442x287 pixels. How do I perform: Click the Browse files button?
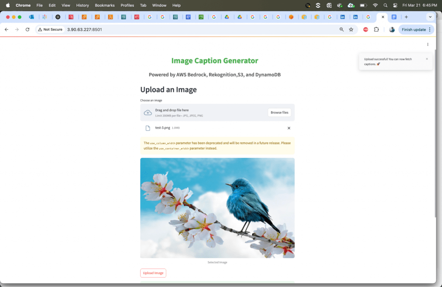279,112
